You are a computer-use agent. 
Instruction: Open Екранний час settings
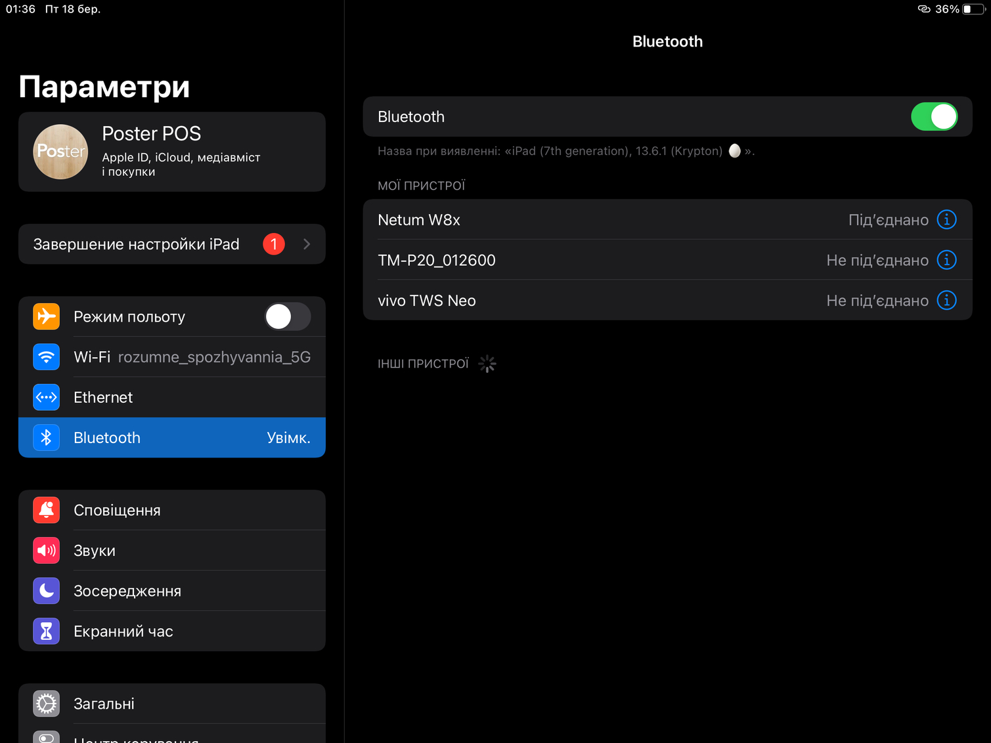click(172, 631)
